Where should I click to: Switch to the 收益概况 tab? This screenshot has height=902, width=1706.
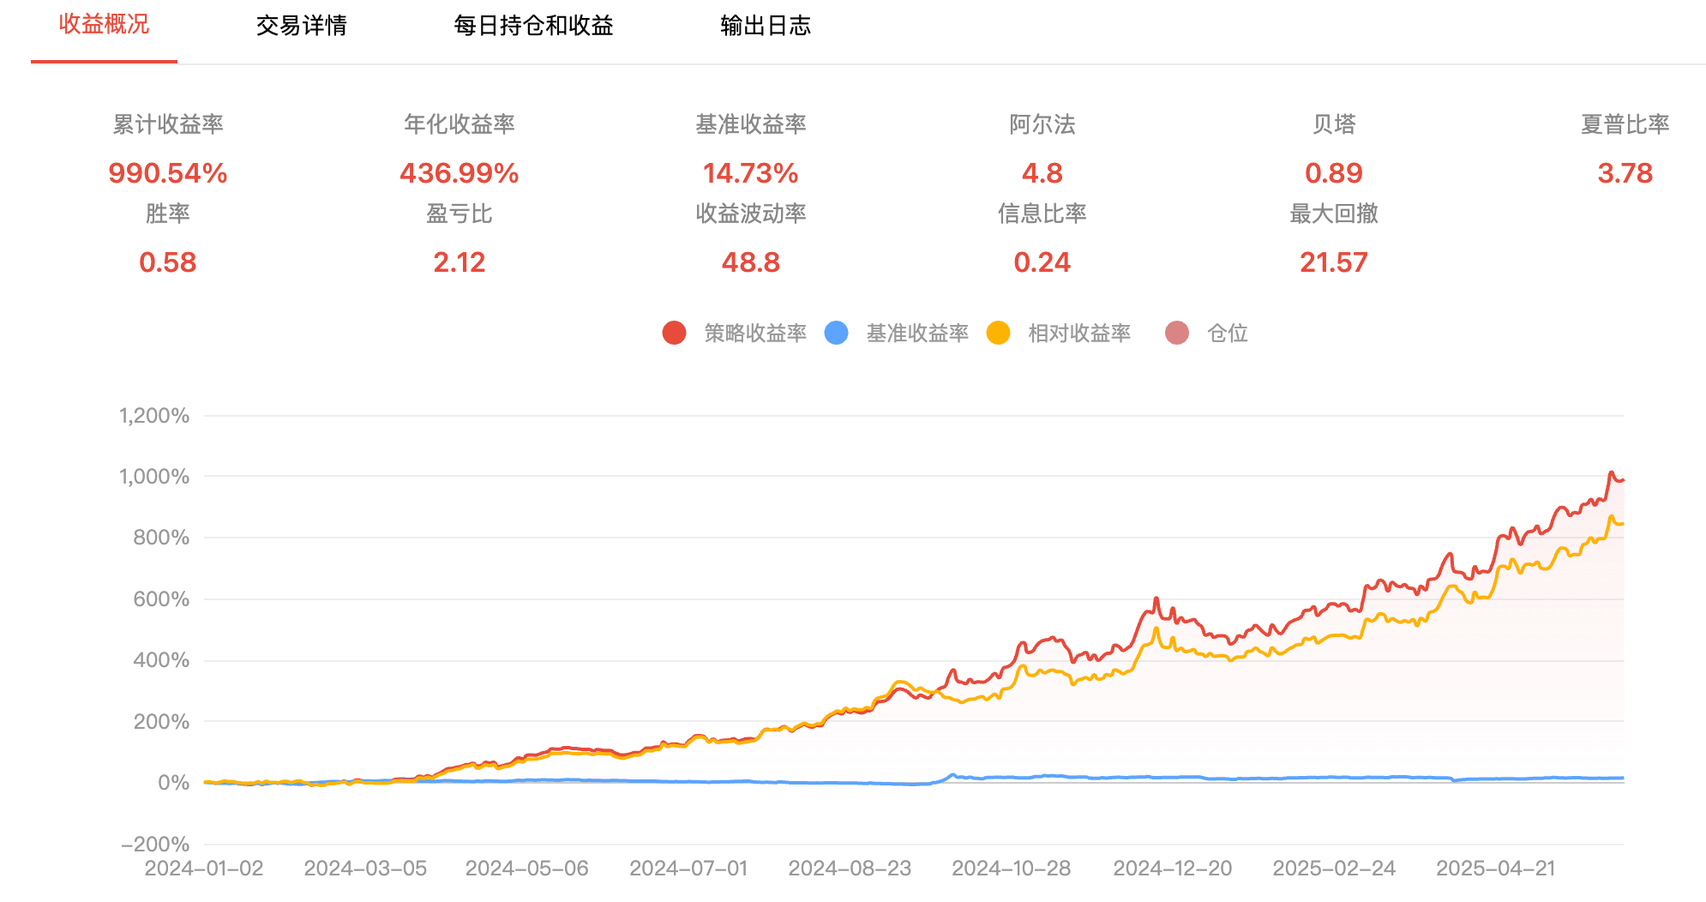104,25
